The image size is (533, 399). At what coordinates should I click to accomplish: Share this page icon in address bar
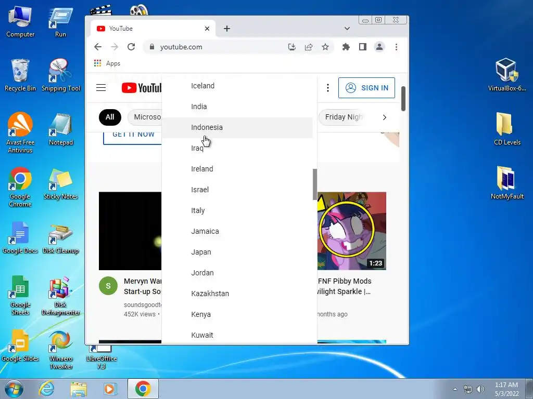click(x=309, y=47)
